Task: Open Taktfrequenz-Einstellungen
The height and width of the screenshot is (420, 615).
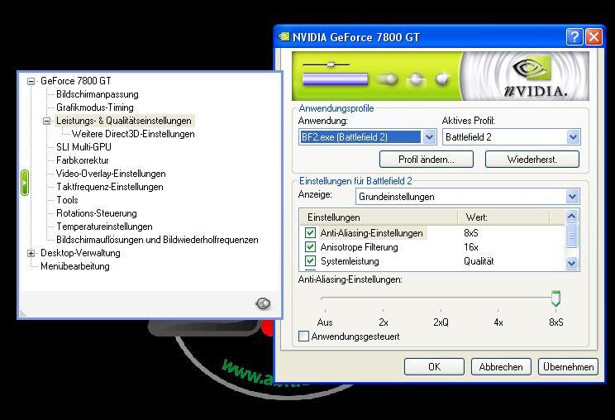Action: (x=110, y=187)
